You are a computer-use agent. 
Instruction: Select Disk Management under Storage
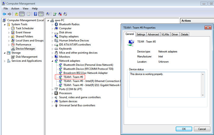pos(26,57)
